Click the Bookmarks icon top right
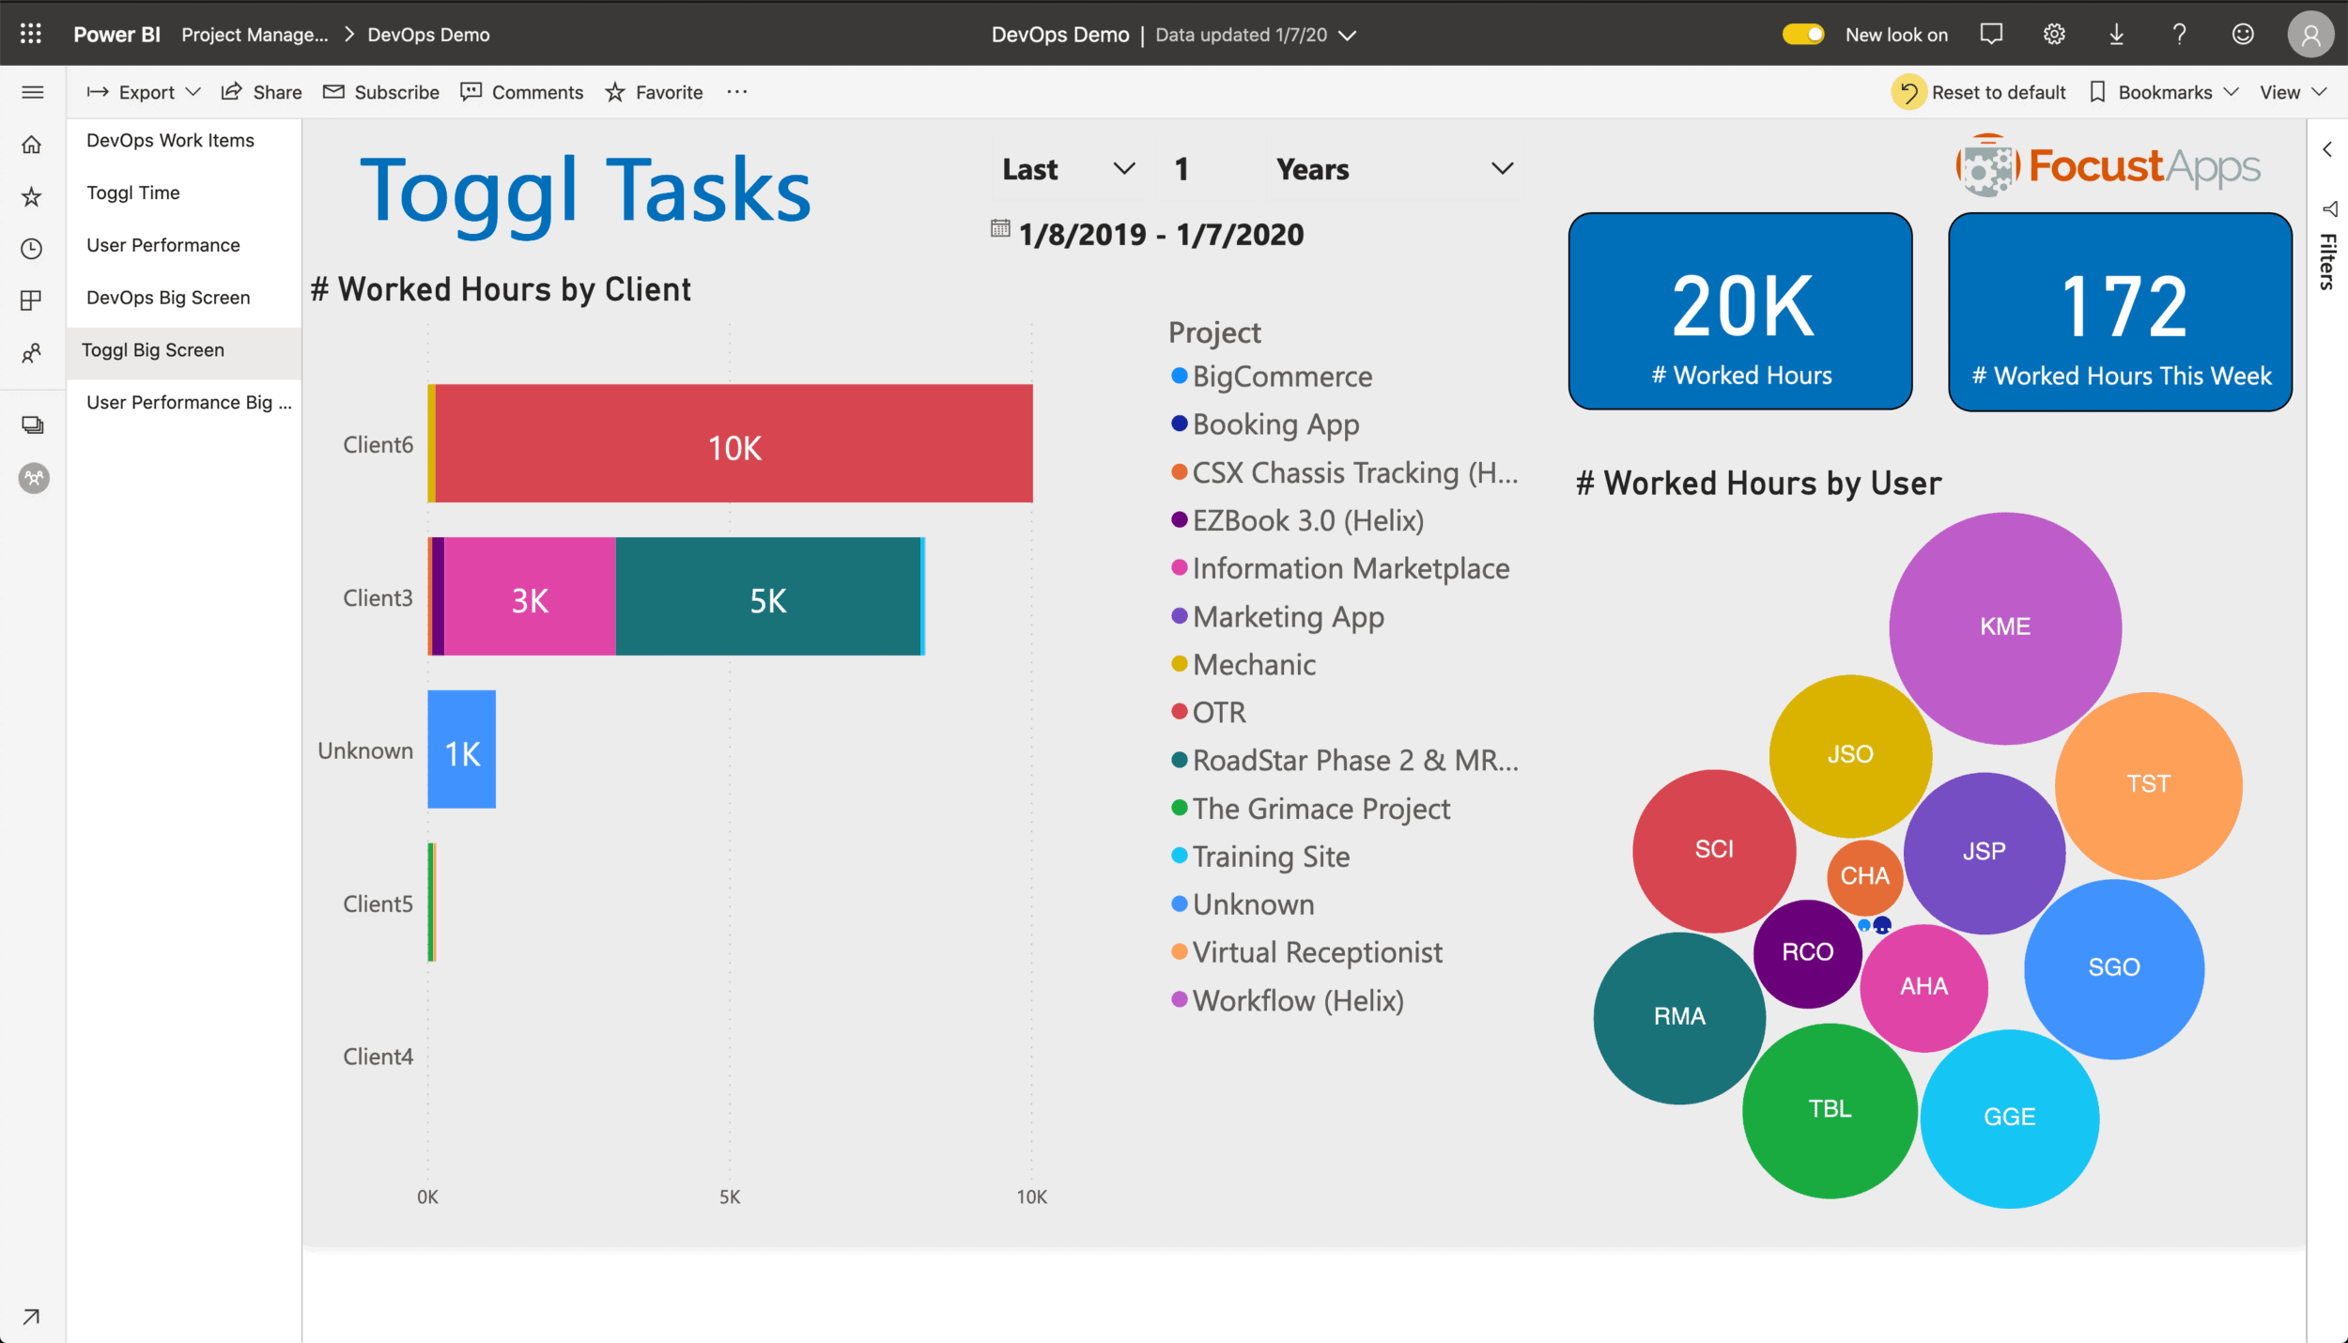 click(x=2101, y=92)
